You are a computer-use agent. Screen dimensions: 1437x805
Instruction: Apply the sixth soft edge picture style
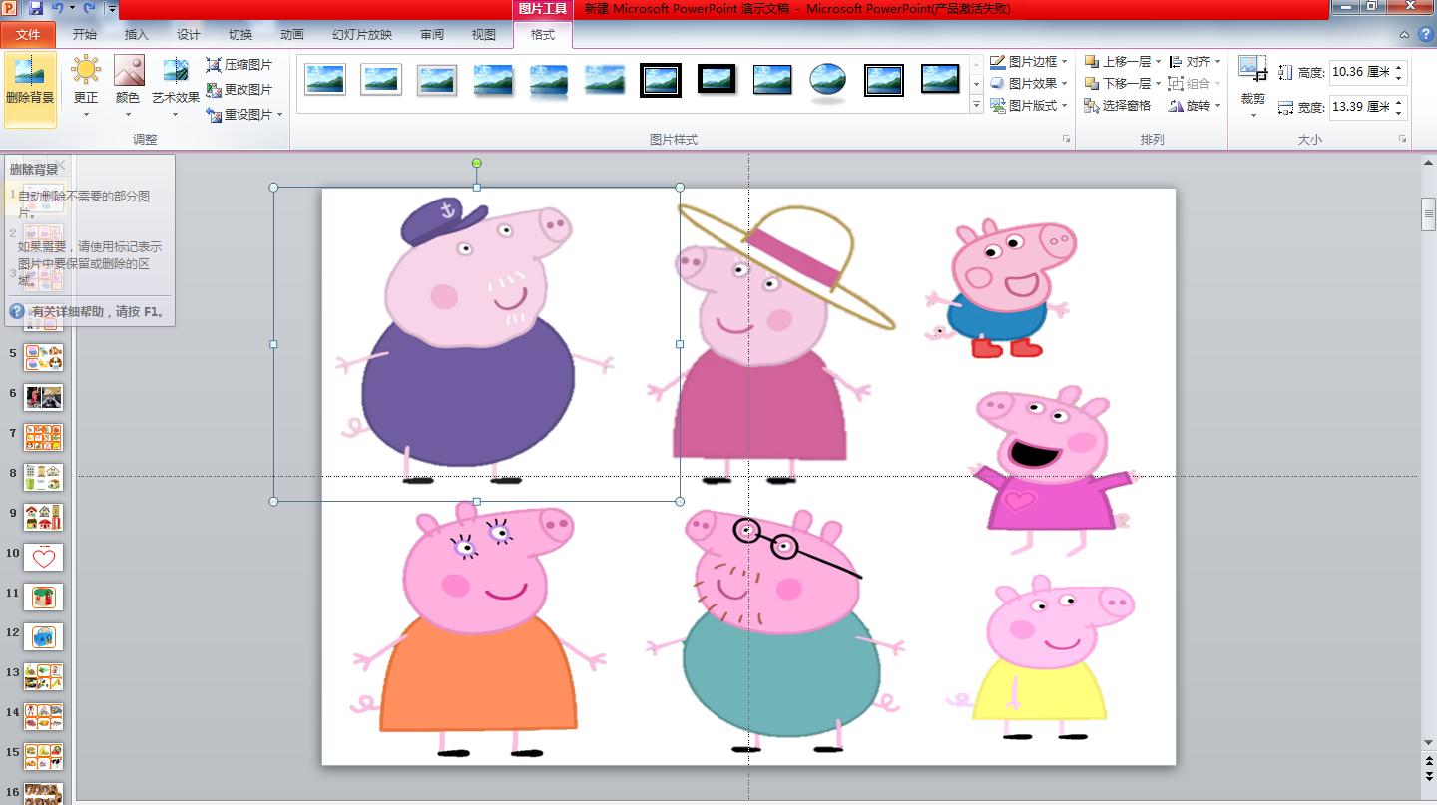coord(605,80)
